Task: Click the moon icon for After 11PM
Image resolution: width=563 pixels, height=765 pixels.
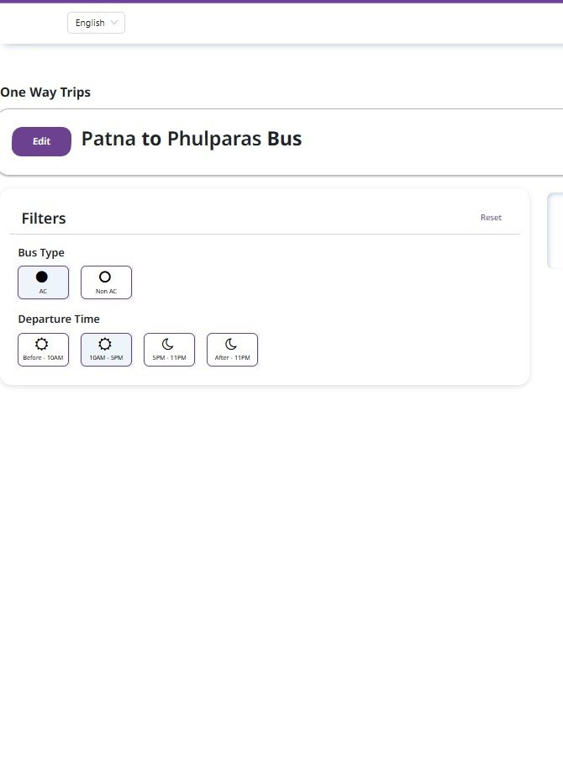Action: pyautogui.click(x=231, y=344)
